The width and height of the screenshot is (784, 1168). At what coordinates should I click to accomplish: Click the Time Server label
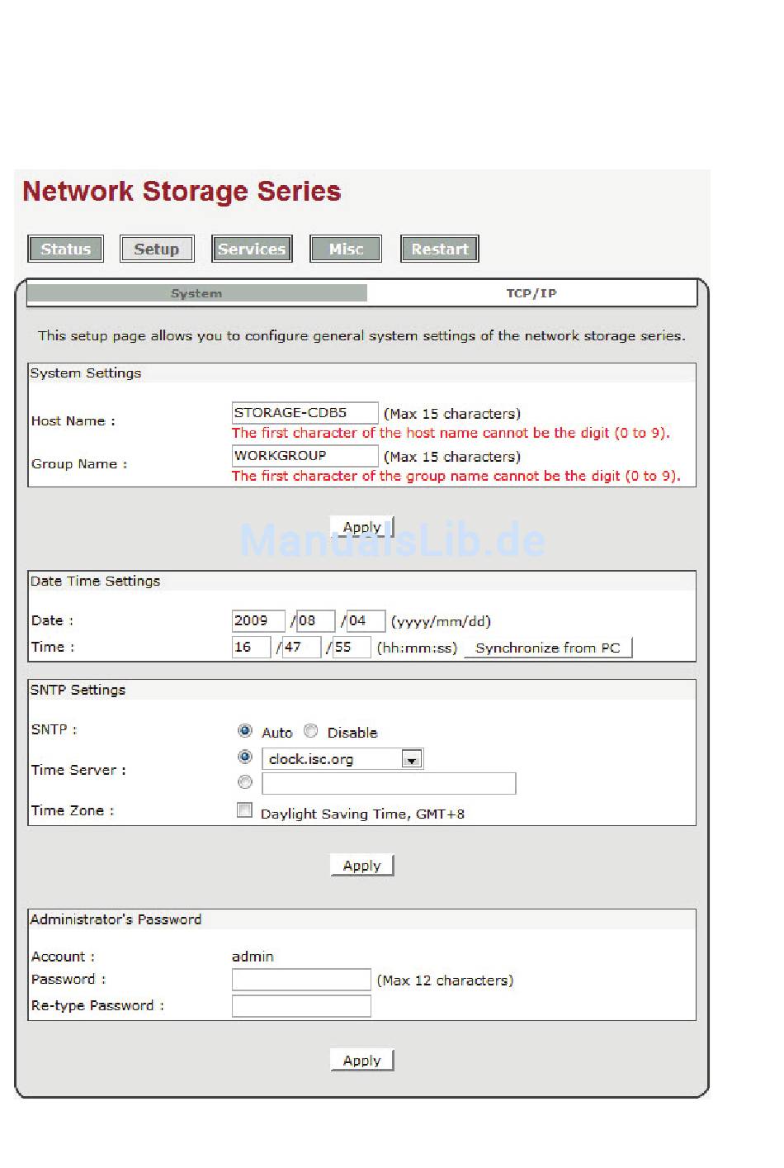pos(78,770)
